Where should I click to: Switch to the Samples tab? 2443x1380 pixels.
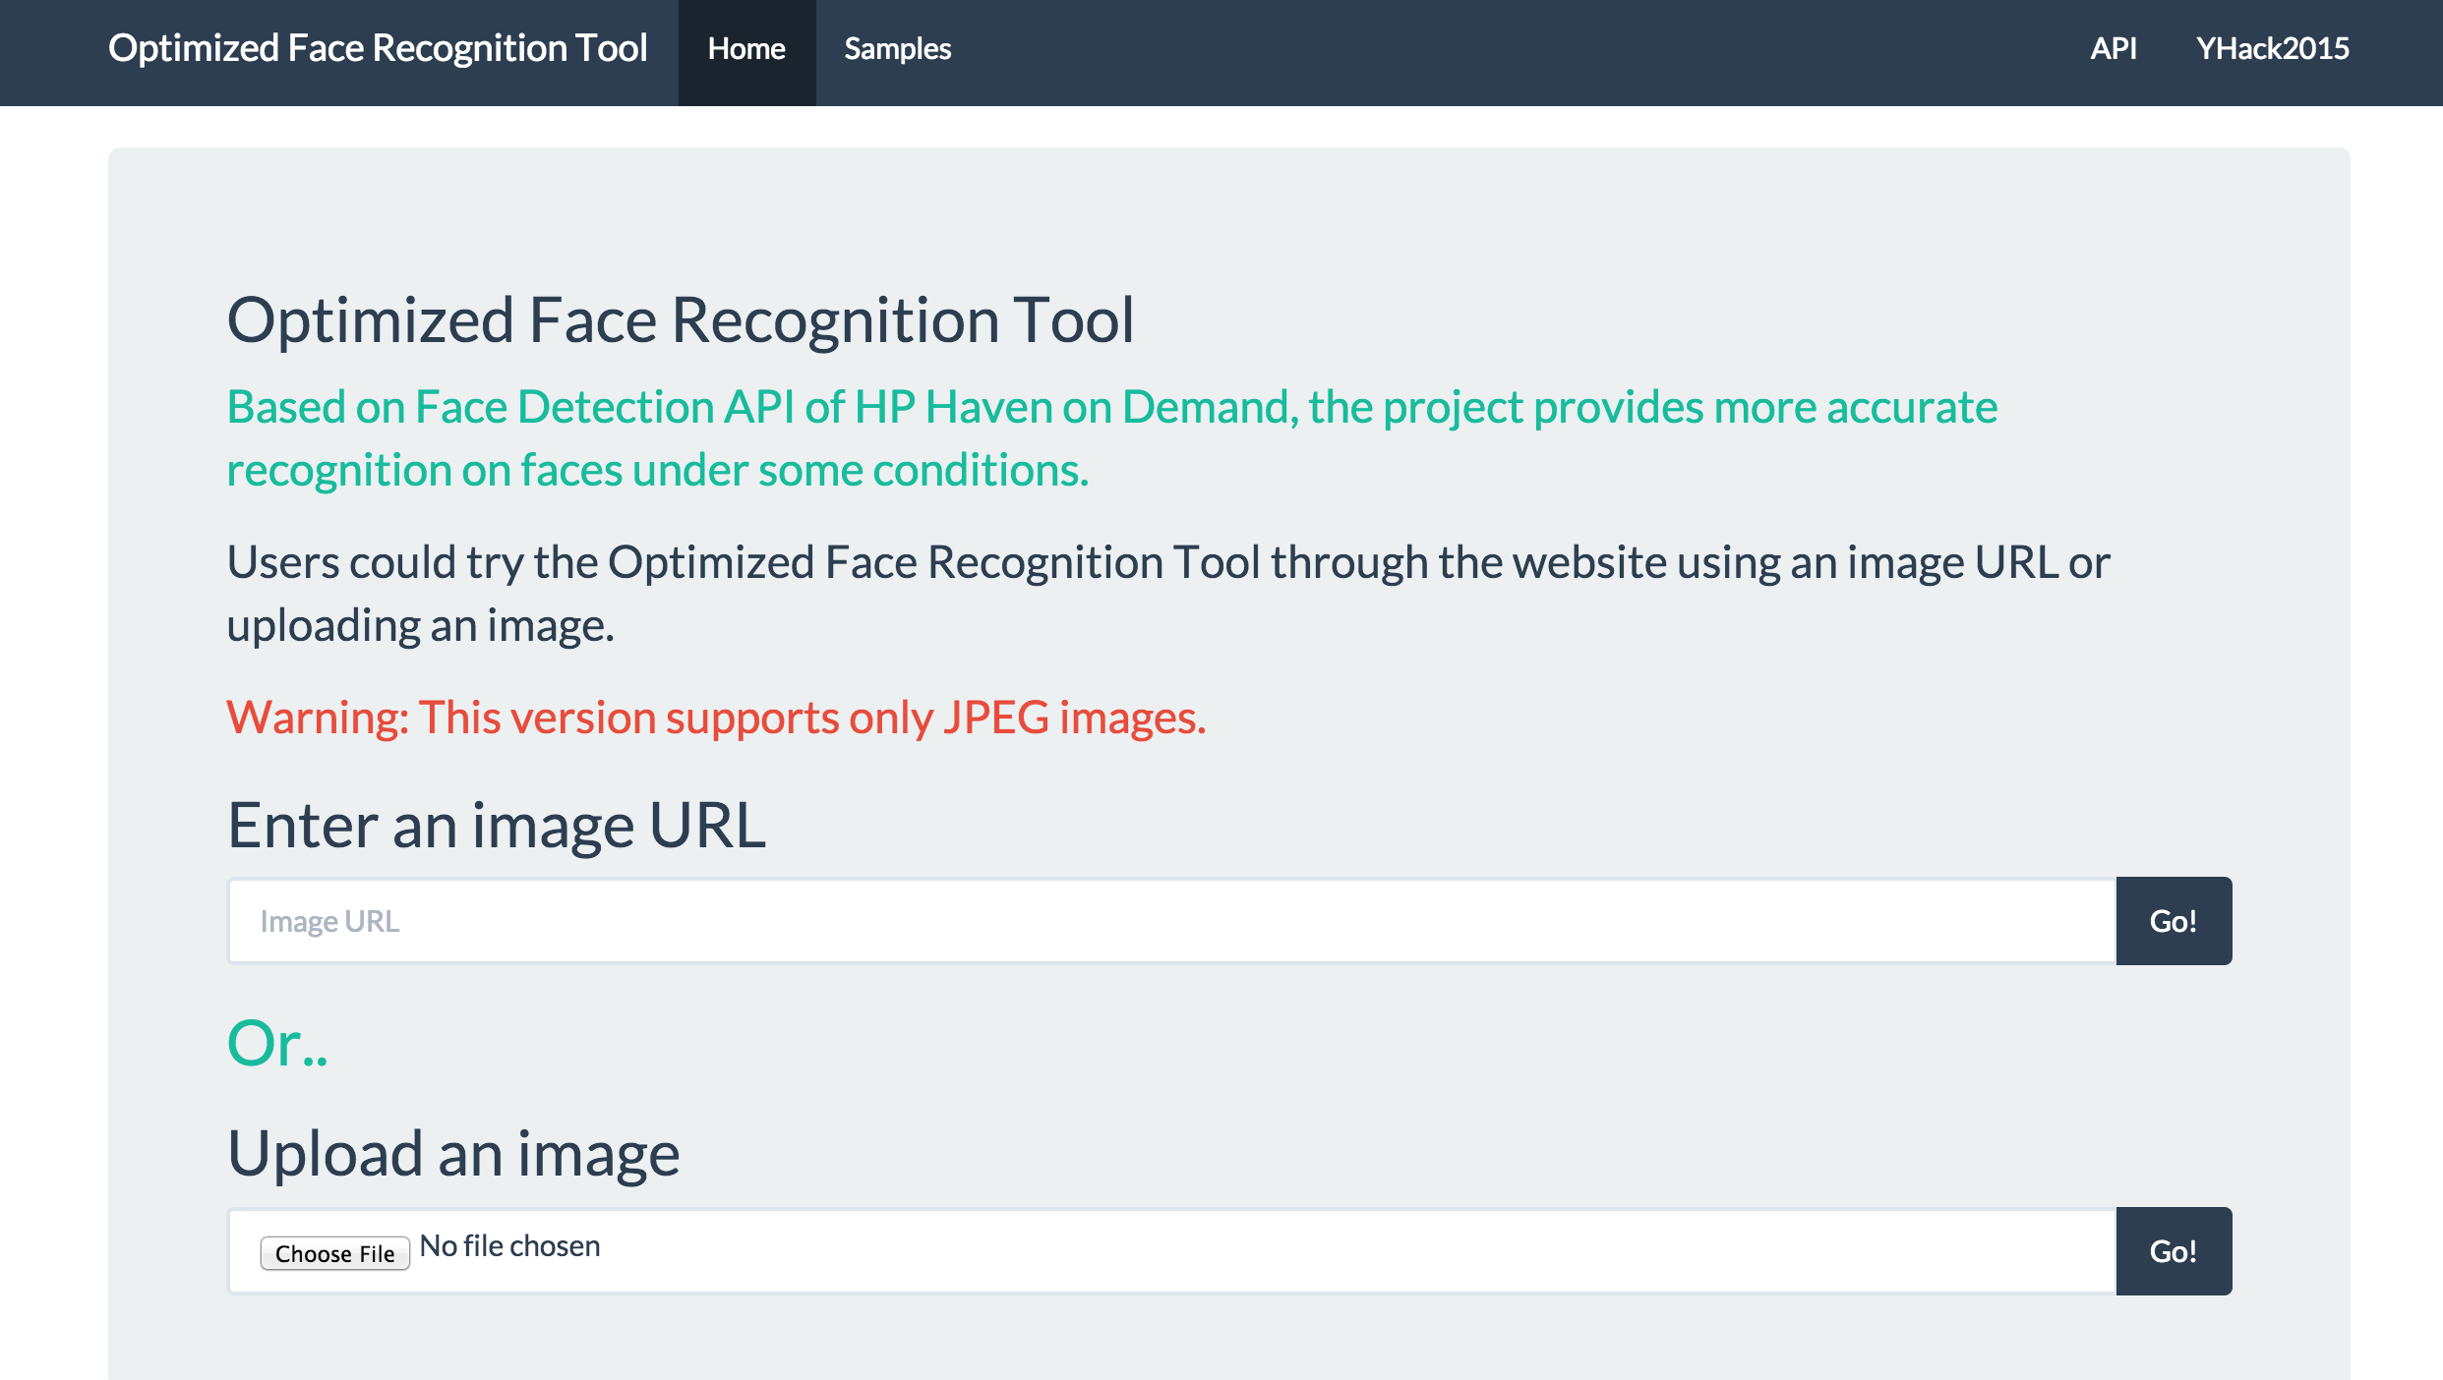[x=897, y=49]
